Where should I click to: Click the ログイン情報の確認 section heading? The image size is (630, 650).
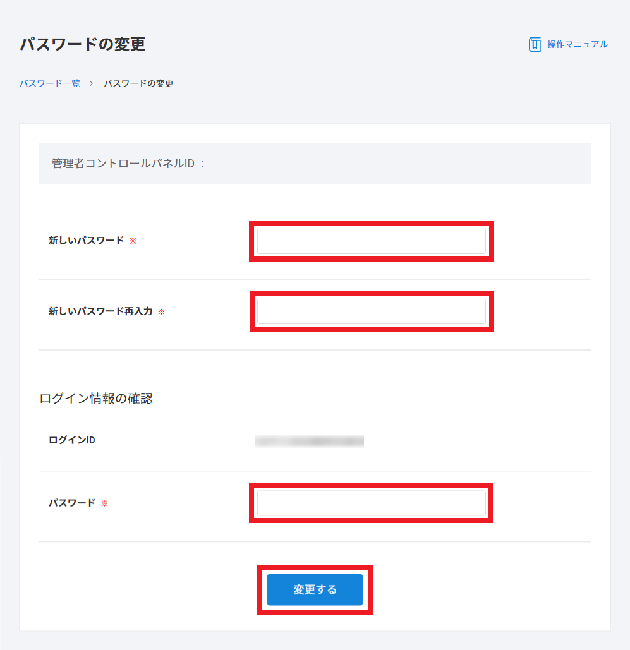coord(96,399)
